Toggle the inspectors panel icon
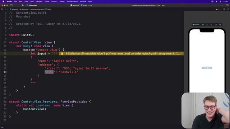This screenshot has width=230, height=129. point(227,5)
